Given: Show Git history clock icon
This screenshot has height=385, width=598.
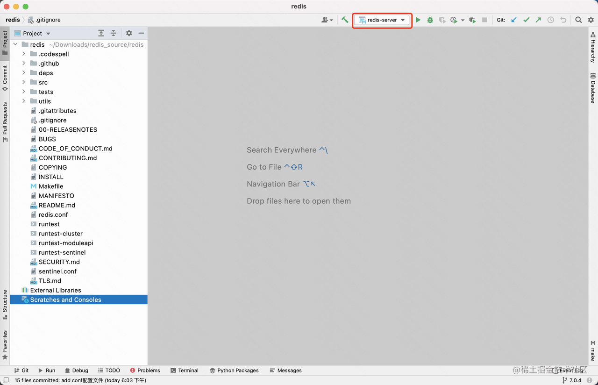Looking at the screenshot, I should click(551, 20).
